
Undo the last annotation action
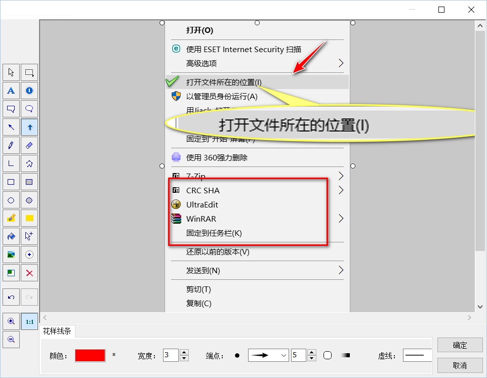pyautogui.click(x=11, y=298)
